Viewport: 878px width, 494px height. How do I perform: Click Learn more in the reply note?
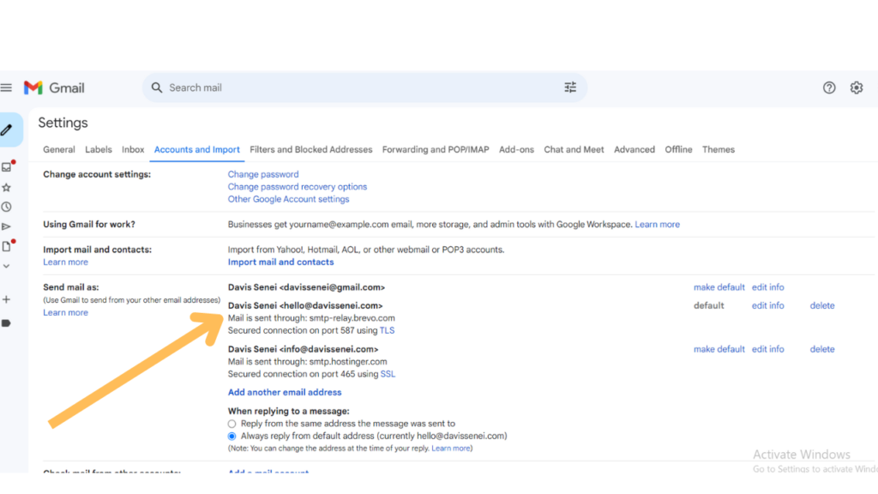point(451,448)
